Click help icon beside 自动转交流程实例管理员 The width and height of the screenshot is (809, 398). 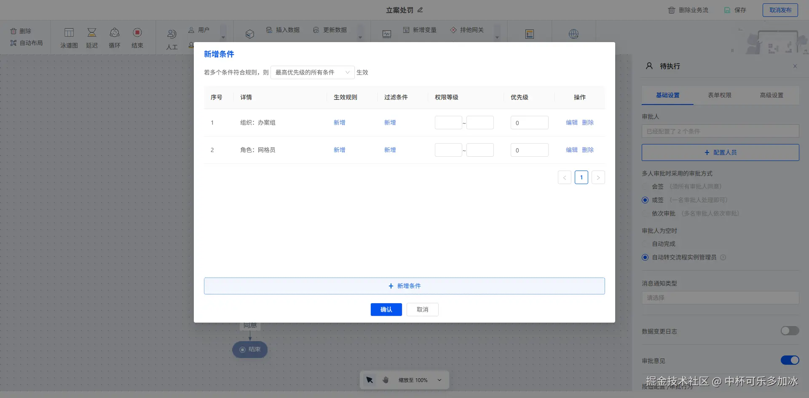tap(723, 257)
